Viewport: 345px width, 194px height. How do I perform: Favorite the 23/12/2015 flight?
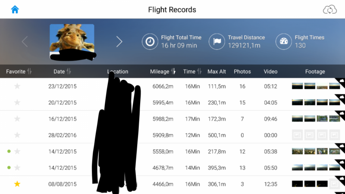click(17, 86)
